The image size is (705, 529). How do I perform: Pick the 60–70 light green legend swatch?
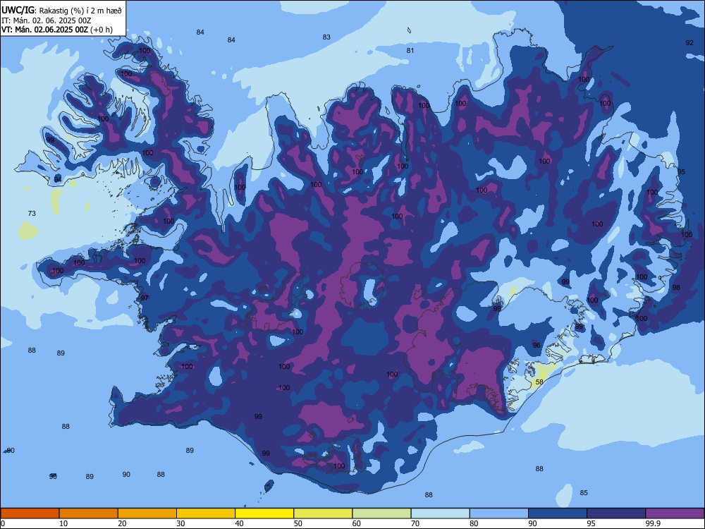tap(381, 513)
